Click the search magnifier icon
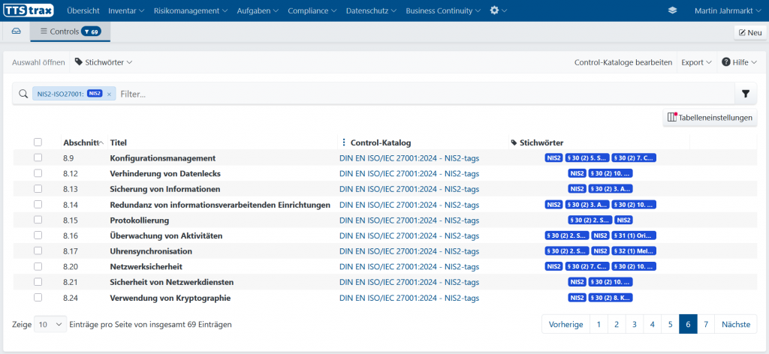The height and width of the screenshot is (354, 769). click(x=23, y=94)
